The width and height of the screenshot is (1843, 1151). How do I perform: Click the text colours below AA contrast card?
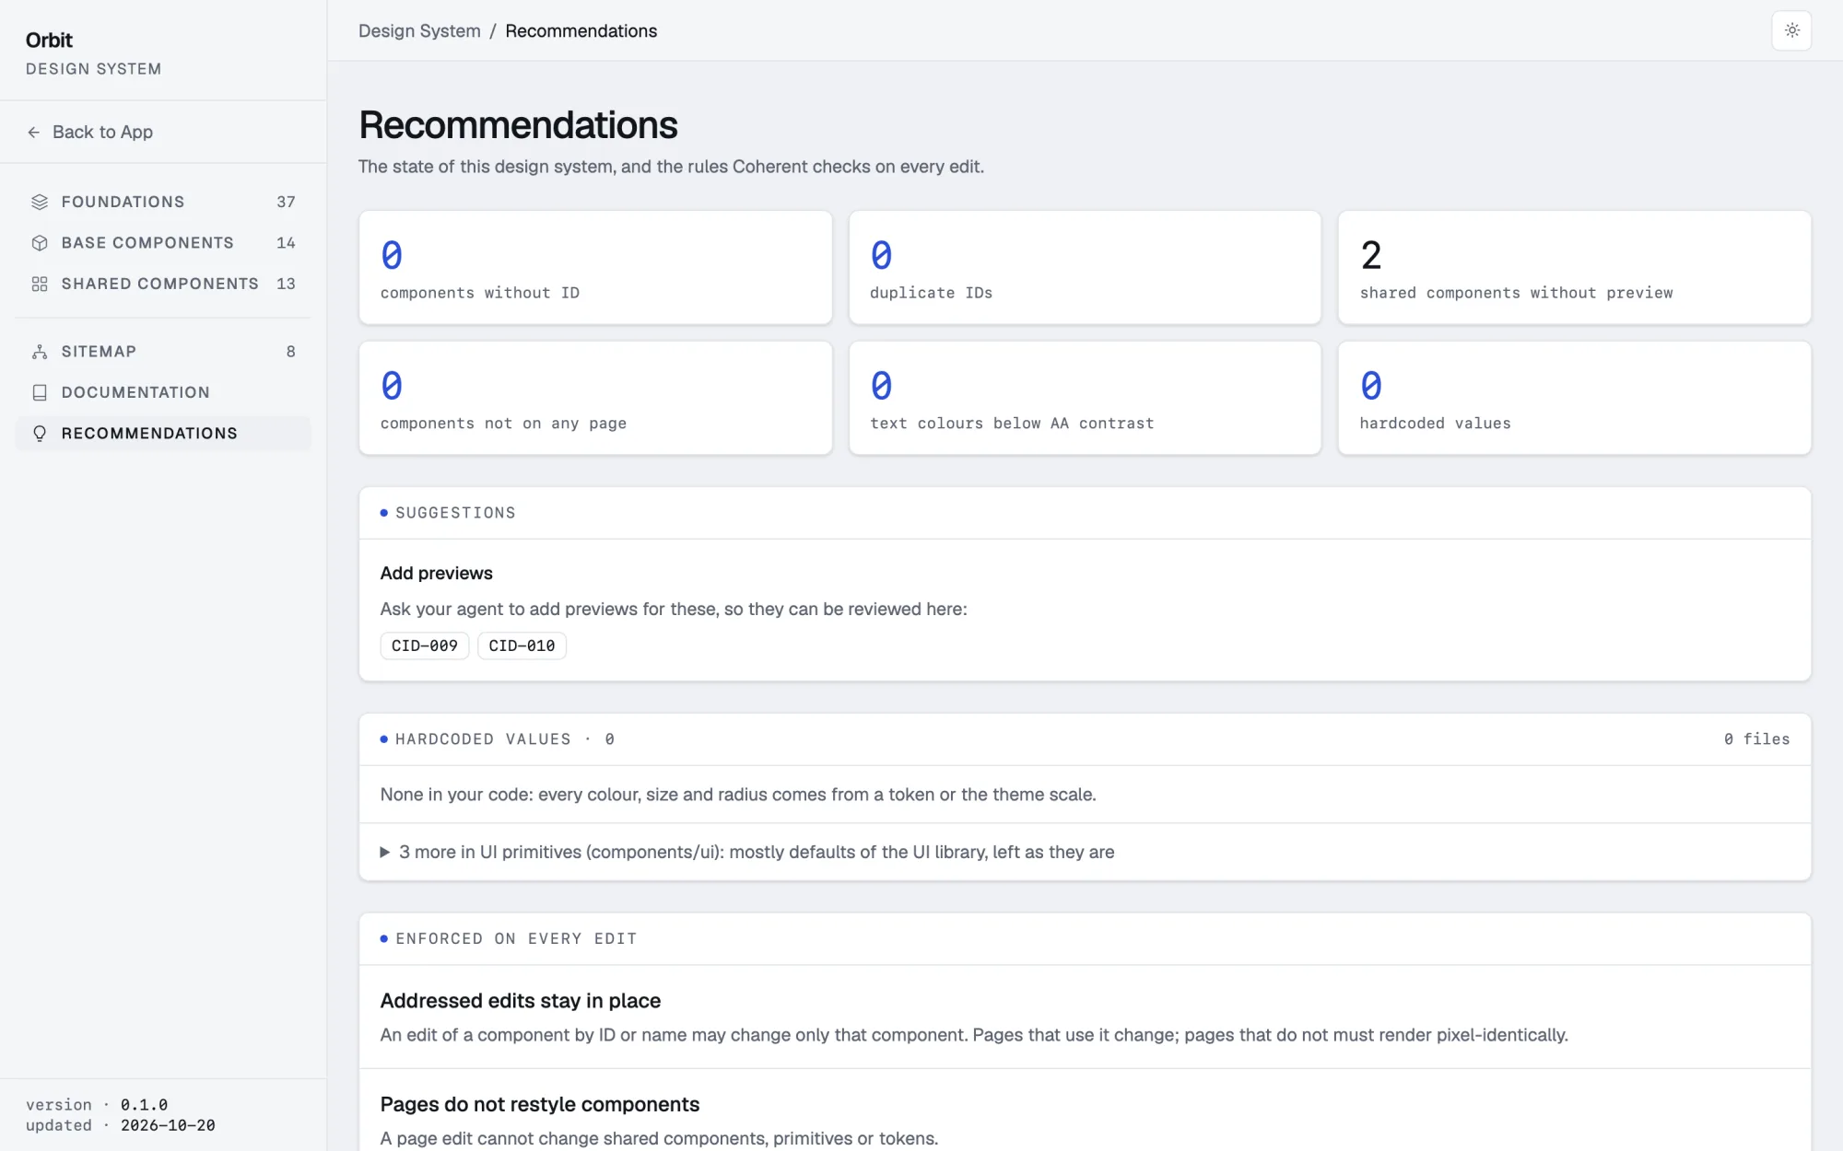click(1085, 398)
